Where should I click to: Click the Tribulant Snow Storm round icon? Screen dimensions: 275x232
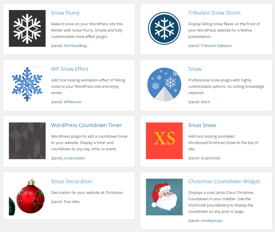coord(164,28)
